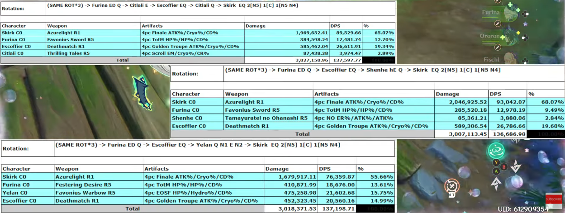
Task: Click the first table's Rotation label
Action: (x=13, y=9)
